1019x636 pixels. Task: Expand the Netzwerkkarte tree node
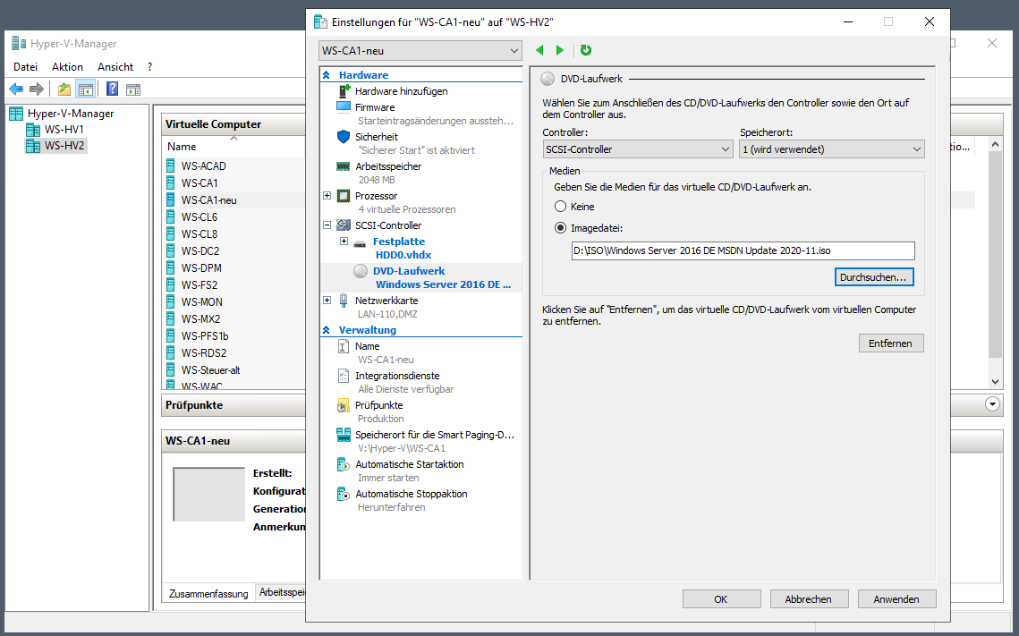[327, 301]
